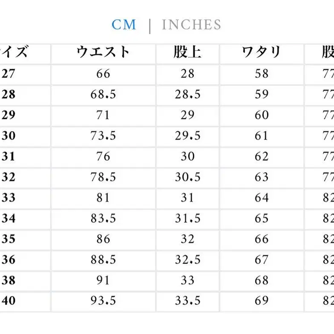This screenshot has height=334, width=334.
Task: Click the ワタリ column header
Action: pos(262,52)
